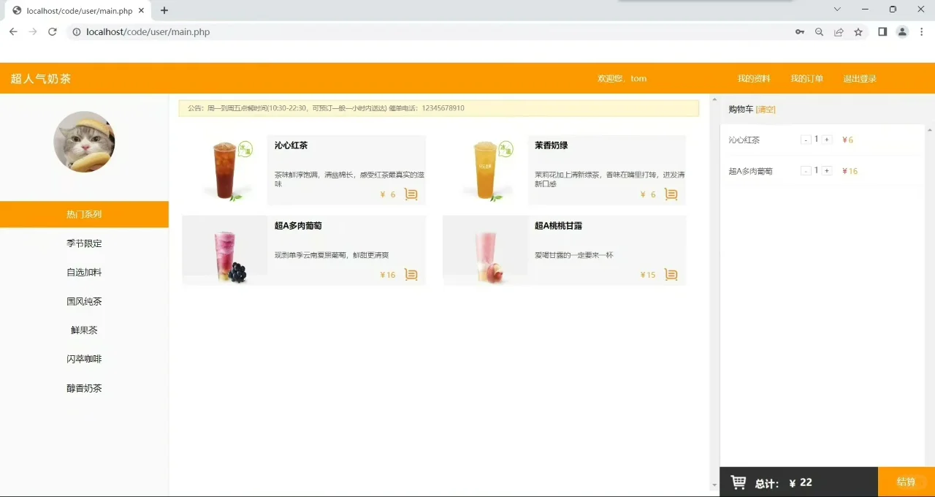Open 我的订单 in the top bar

pos(806,78)
